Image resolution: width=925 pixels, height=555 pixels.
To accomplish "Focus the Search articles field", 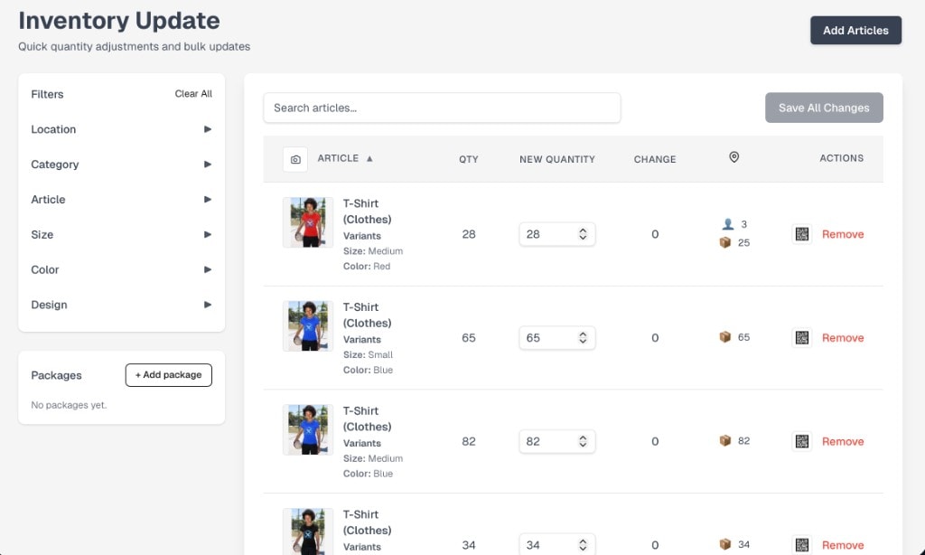I will coord(442,108).
